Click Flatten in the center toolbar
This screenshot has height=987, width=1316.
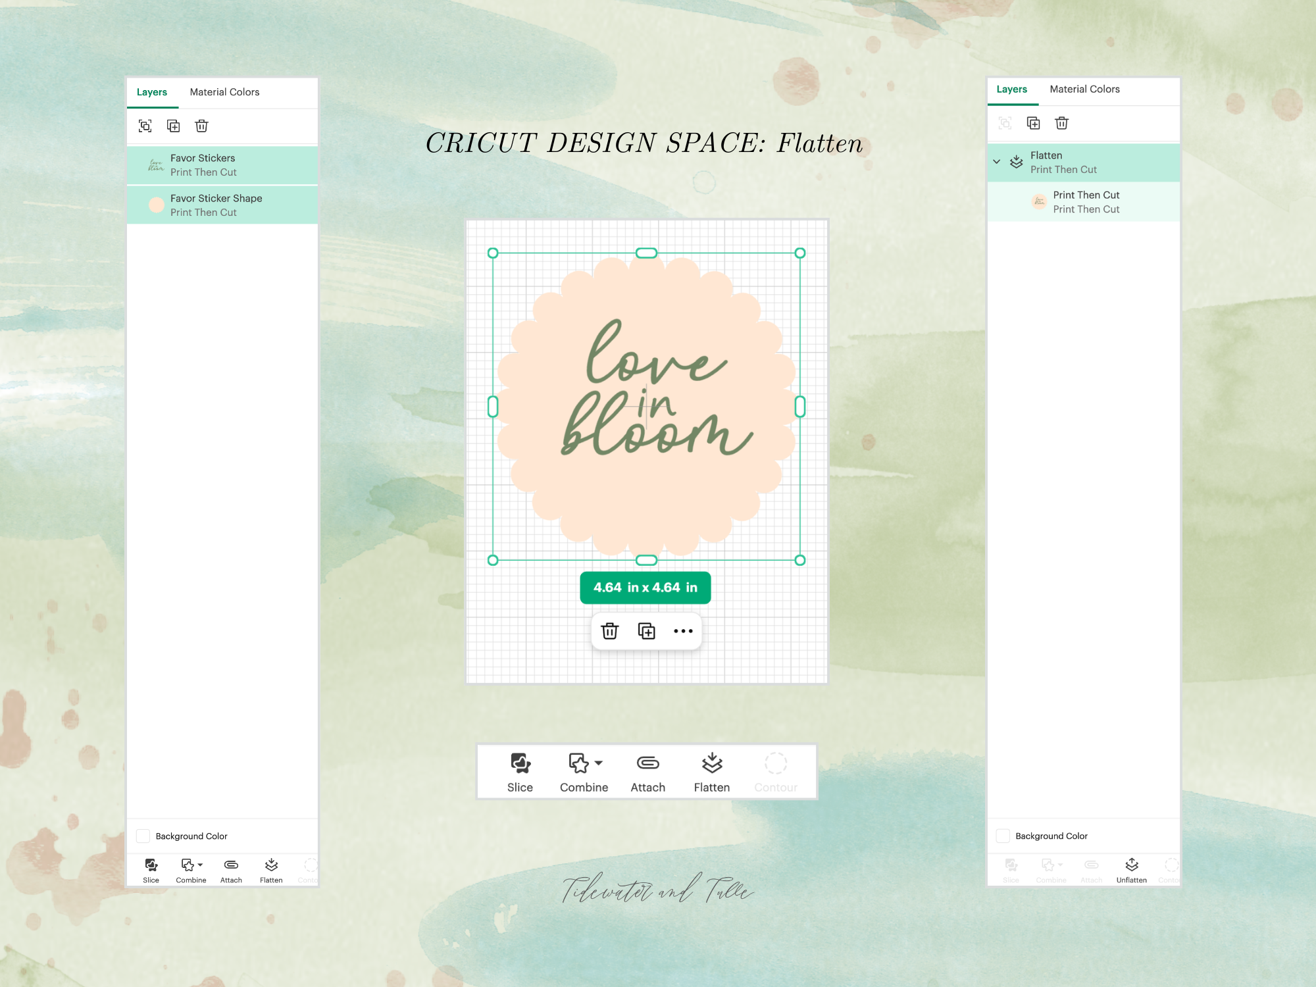(x=712, y=772)
